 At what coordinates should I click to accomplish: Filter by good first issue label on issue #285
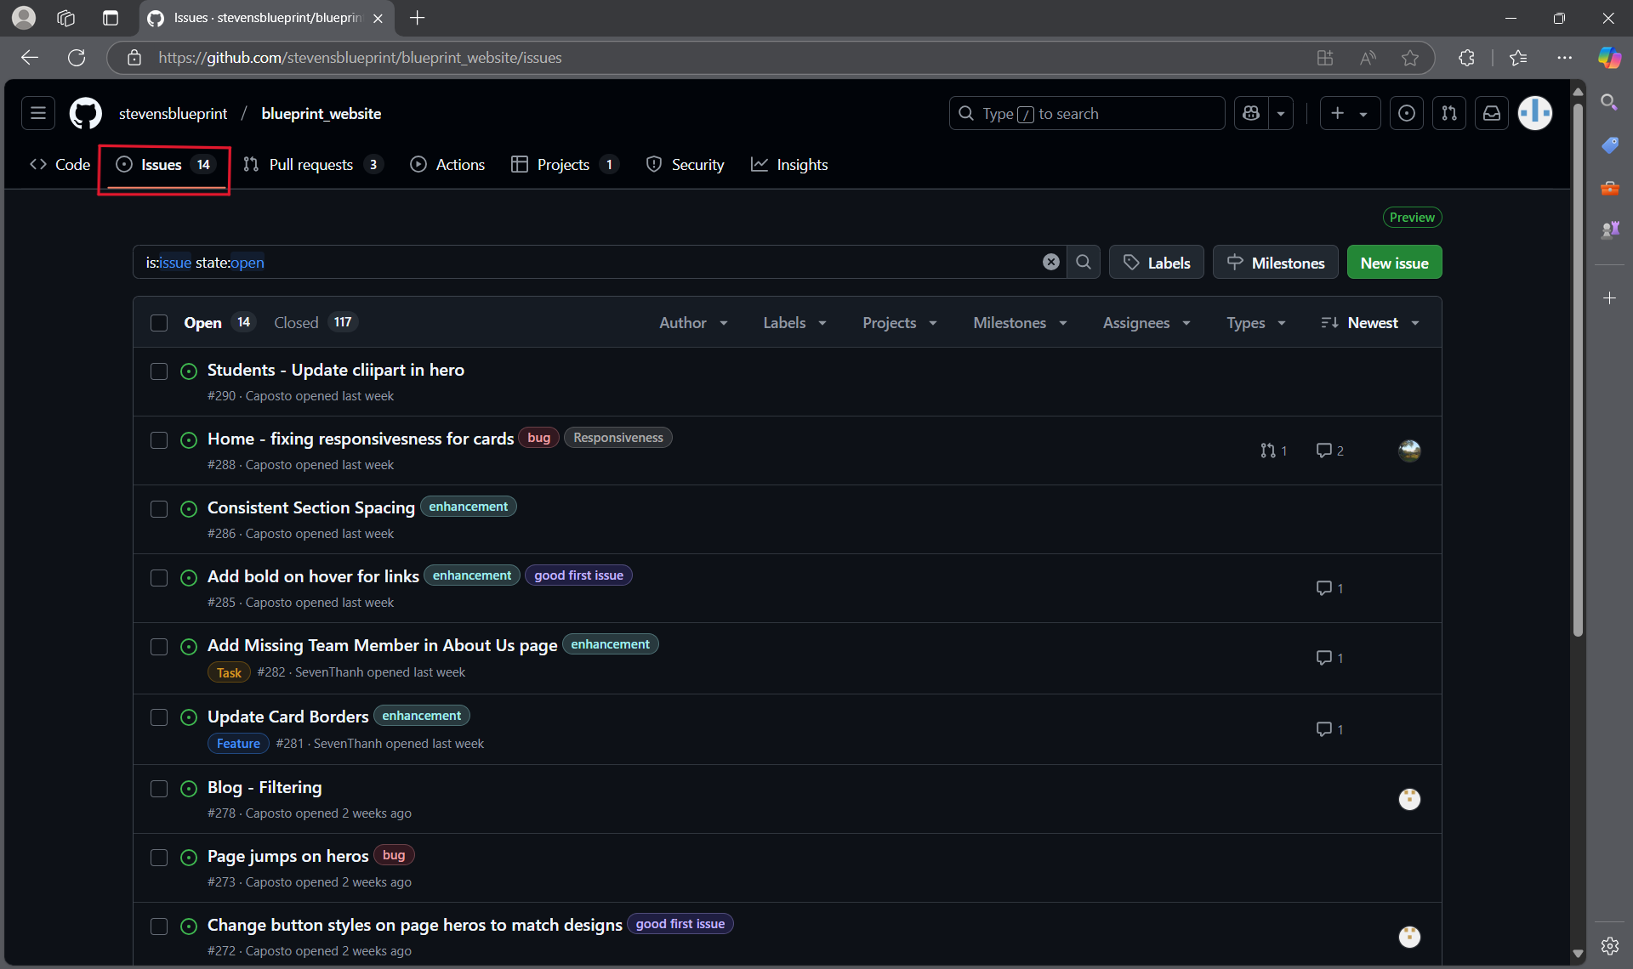[x=578, y=575]
